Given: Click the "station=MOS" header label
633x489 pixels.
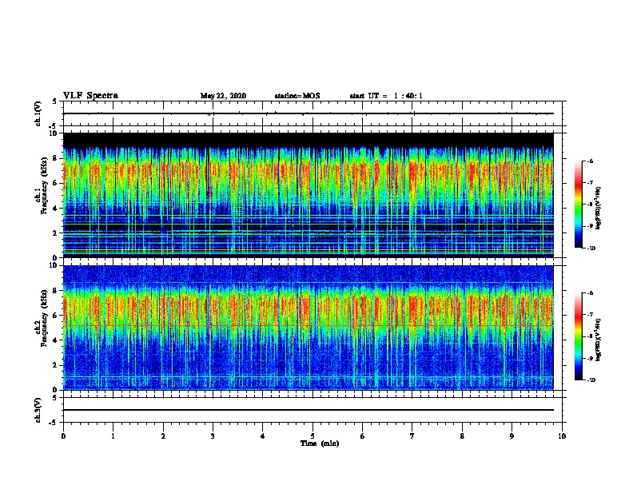Looking at the screenshot, I should click(x=297, y=96).
